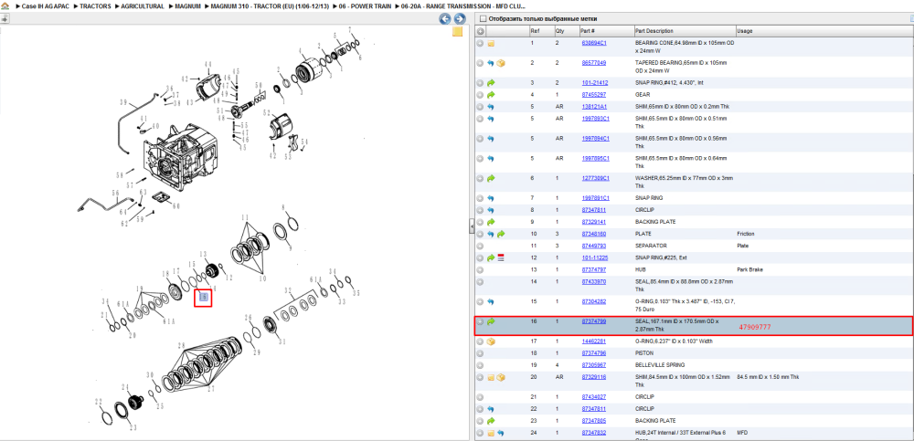Open 'AGRICULTURAL' breadcrumb
The width and height of the screenshot is (914, 441).
(143, 6)
